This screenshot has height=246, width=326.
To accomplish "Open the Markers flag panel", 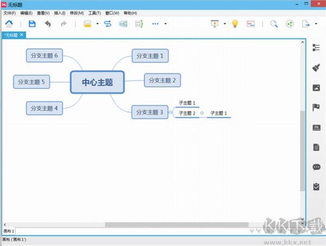I will (x=316, y=108).
